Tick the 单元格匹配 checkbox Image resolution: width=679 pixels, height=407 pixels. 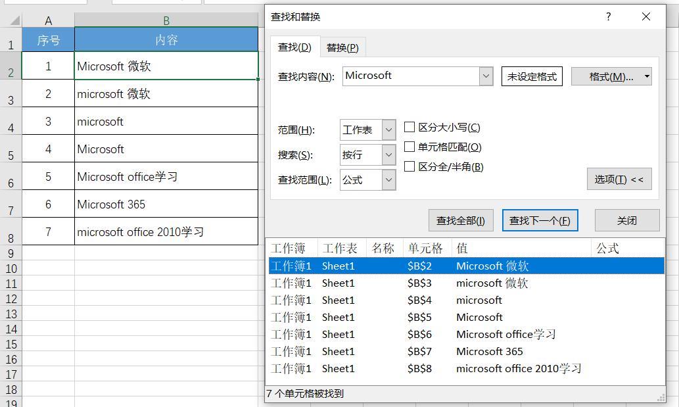point(410,147)
